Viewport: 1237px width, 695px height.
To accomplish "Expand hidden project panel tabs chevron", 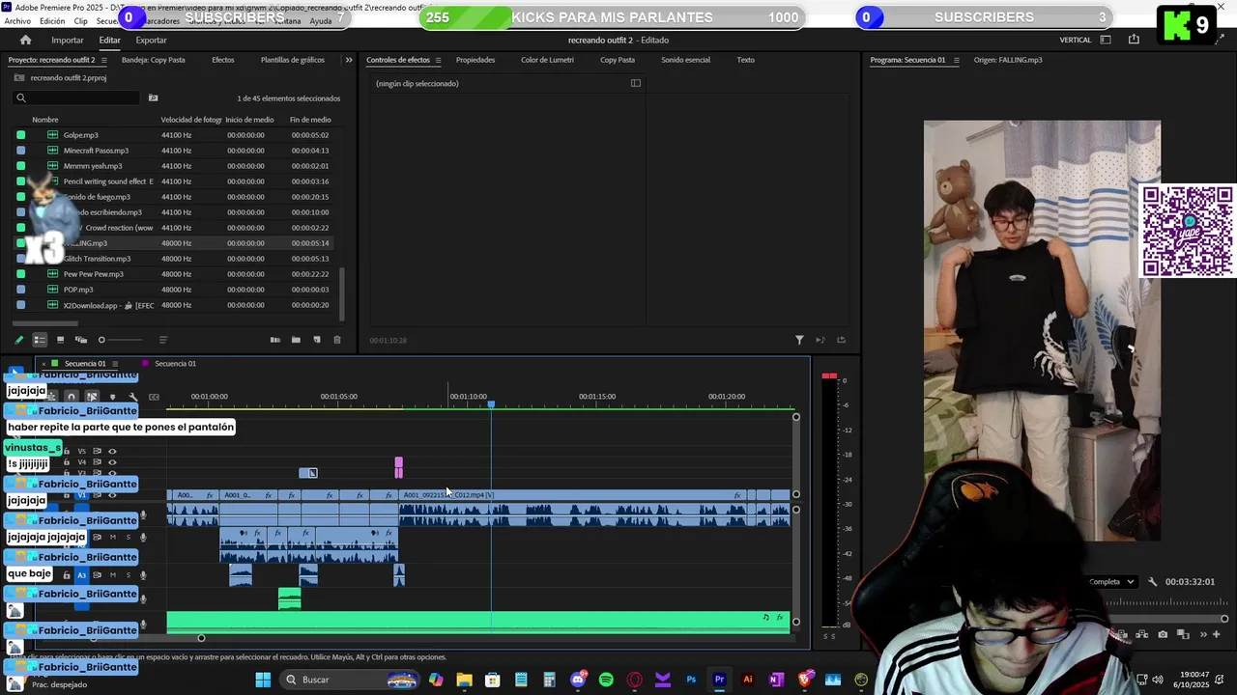I will (x=349, y=60).
